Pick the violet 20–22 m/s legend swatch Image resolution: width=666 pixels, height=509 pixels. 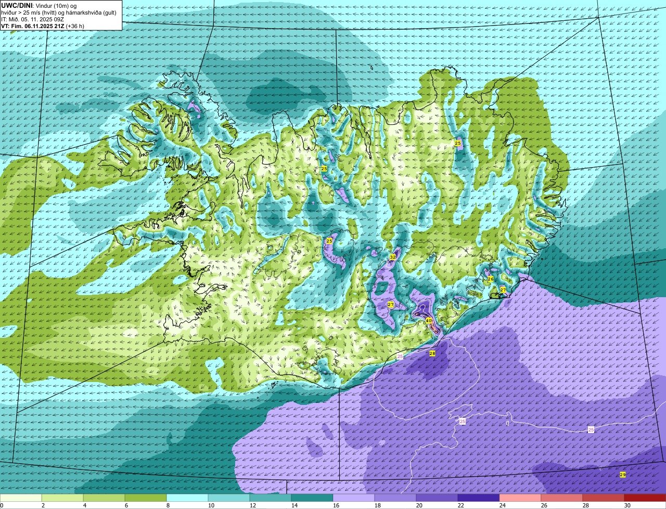pos(437,498)
